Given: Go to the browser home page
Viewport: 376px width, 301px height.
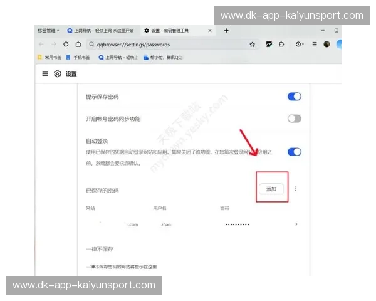Looking at the screenshot, I should tap(78, 45).
